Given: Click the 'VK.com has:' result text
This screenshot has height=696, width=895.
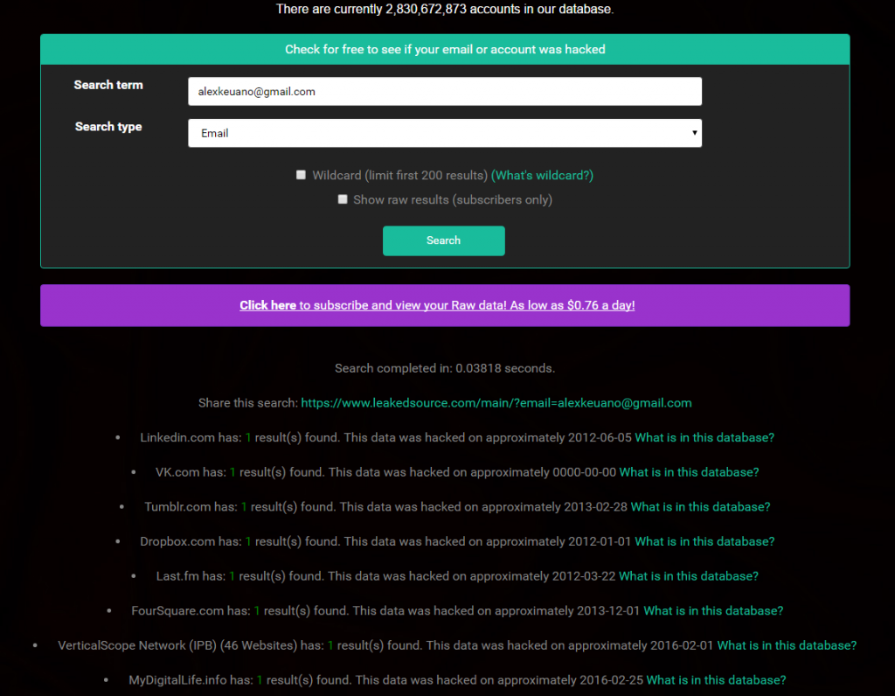Looking at the screenshot, I should (x=191, y=472).
